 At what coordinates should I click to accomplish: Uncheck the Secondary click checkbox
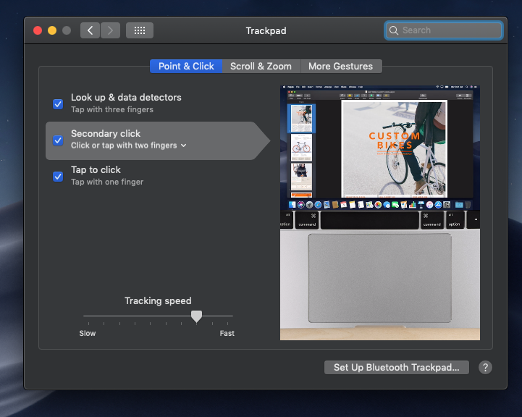tap(58, 140)
